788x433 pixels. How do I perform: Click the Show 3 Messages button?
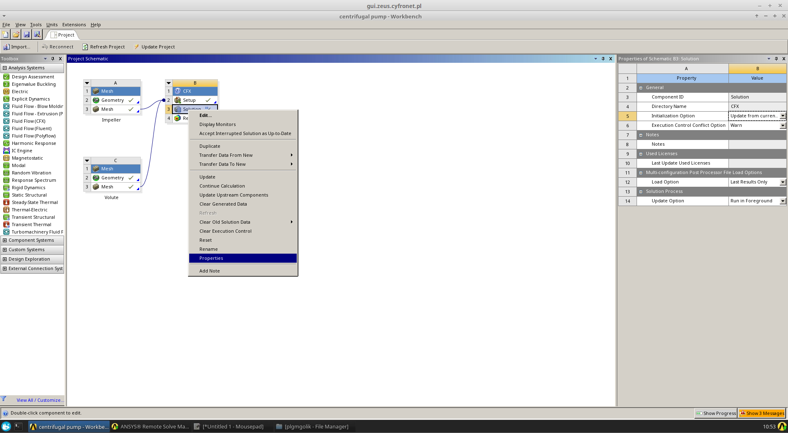762,413
